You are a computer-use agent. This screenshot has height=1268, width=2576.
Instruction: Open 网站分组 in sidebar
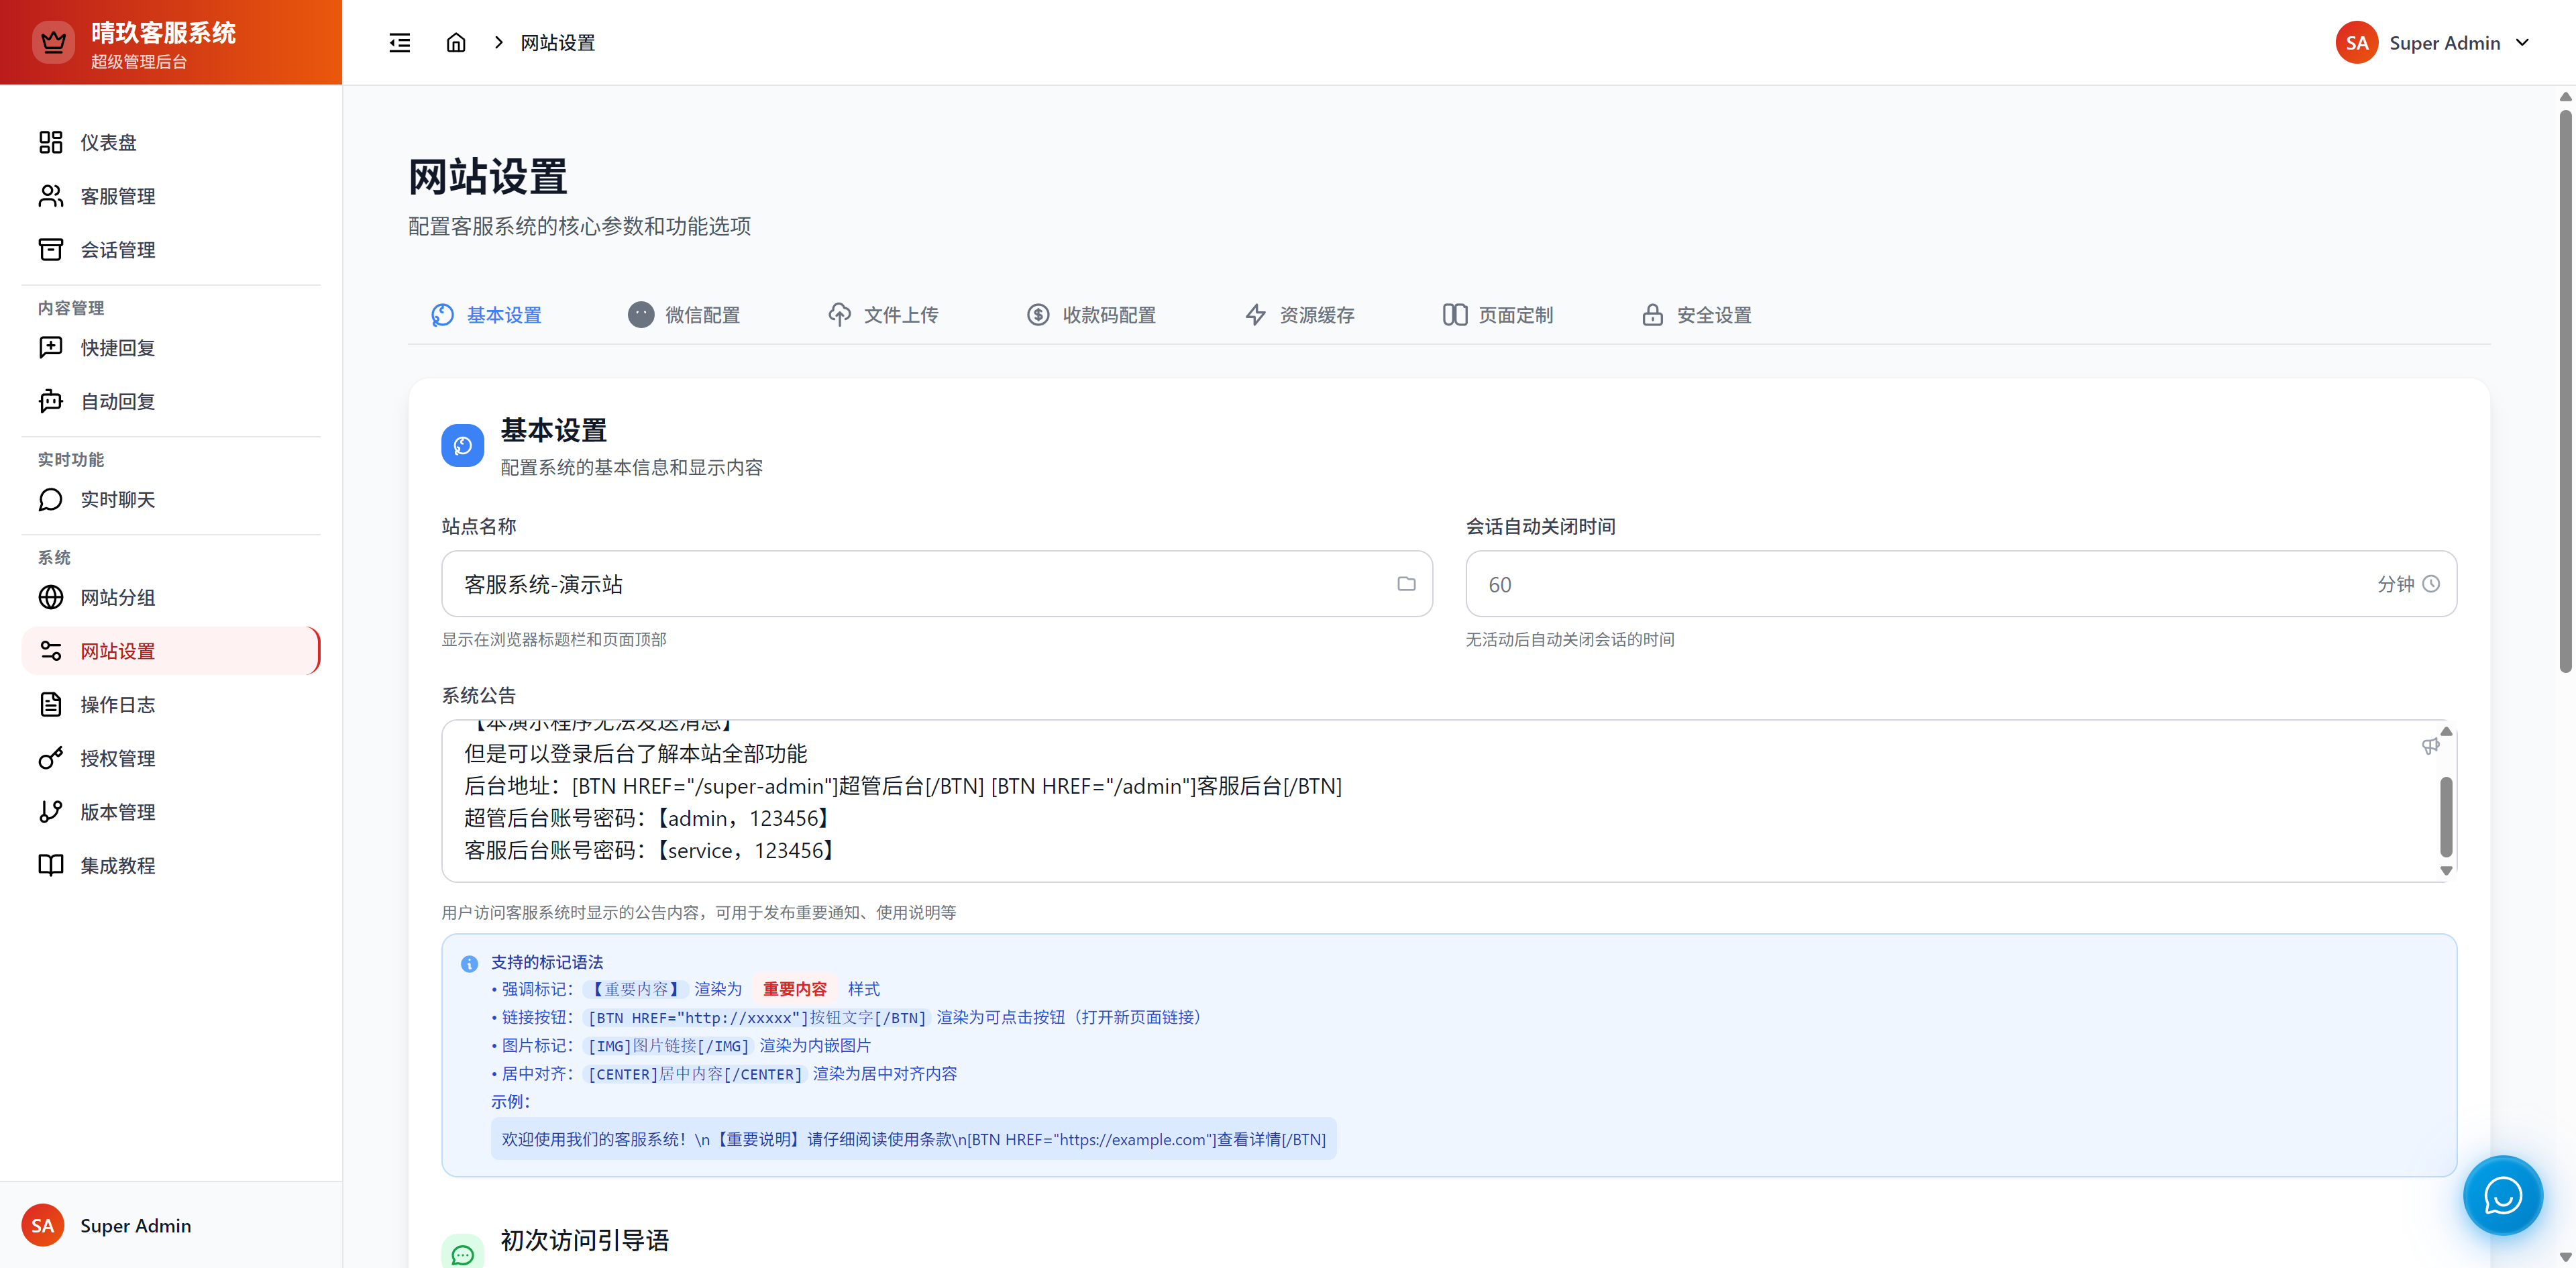[x=117, y=598]
